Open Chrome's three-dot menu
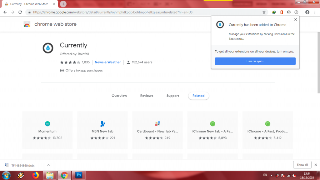This screenshot has width=320, height=180. [x=314, y=12]
